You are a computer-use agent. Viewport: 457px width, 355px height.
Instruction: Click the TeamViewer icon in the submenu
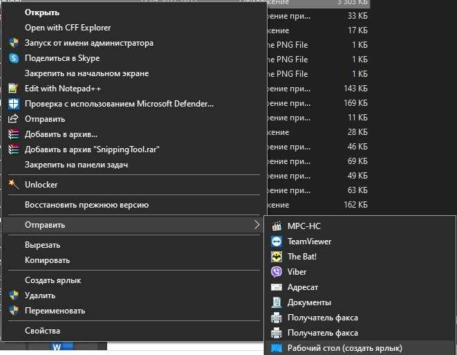tap(277, 242)
